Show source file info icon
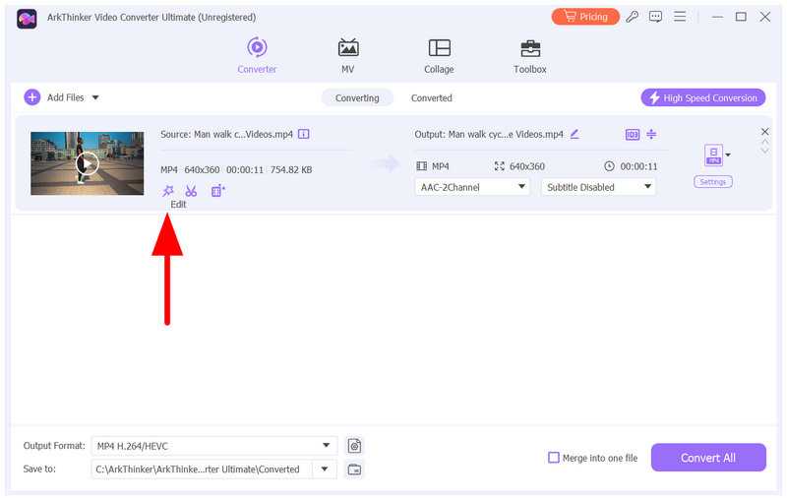The width and height of the screenshot is (787, 500). point(304,134)
